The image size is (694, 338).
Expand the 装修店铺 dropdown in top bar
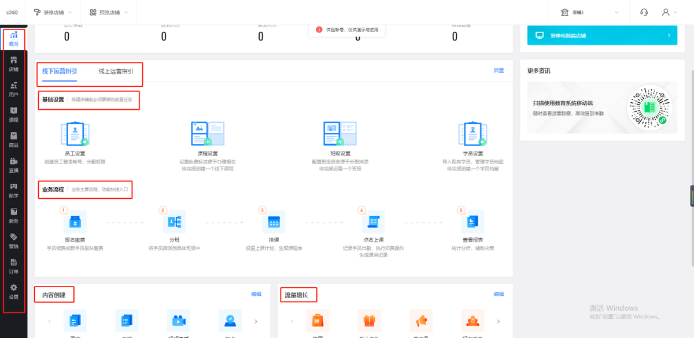coord(53,12)
